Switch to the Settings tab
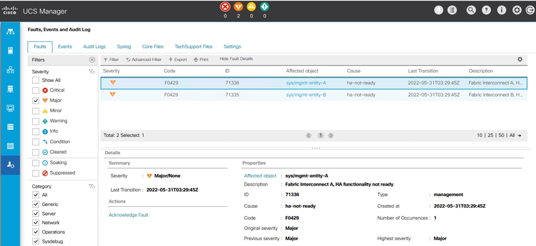The image size is (536, 246). pyautogui.click(x=232, y=47)
